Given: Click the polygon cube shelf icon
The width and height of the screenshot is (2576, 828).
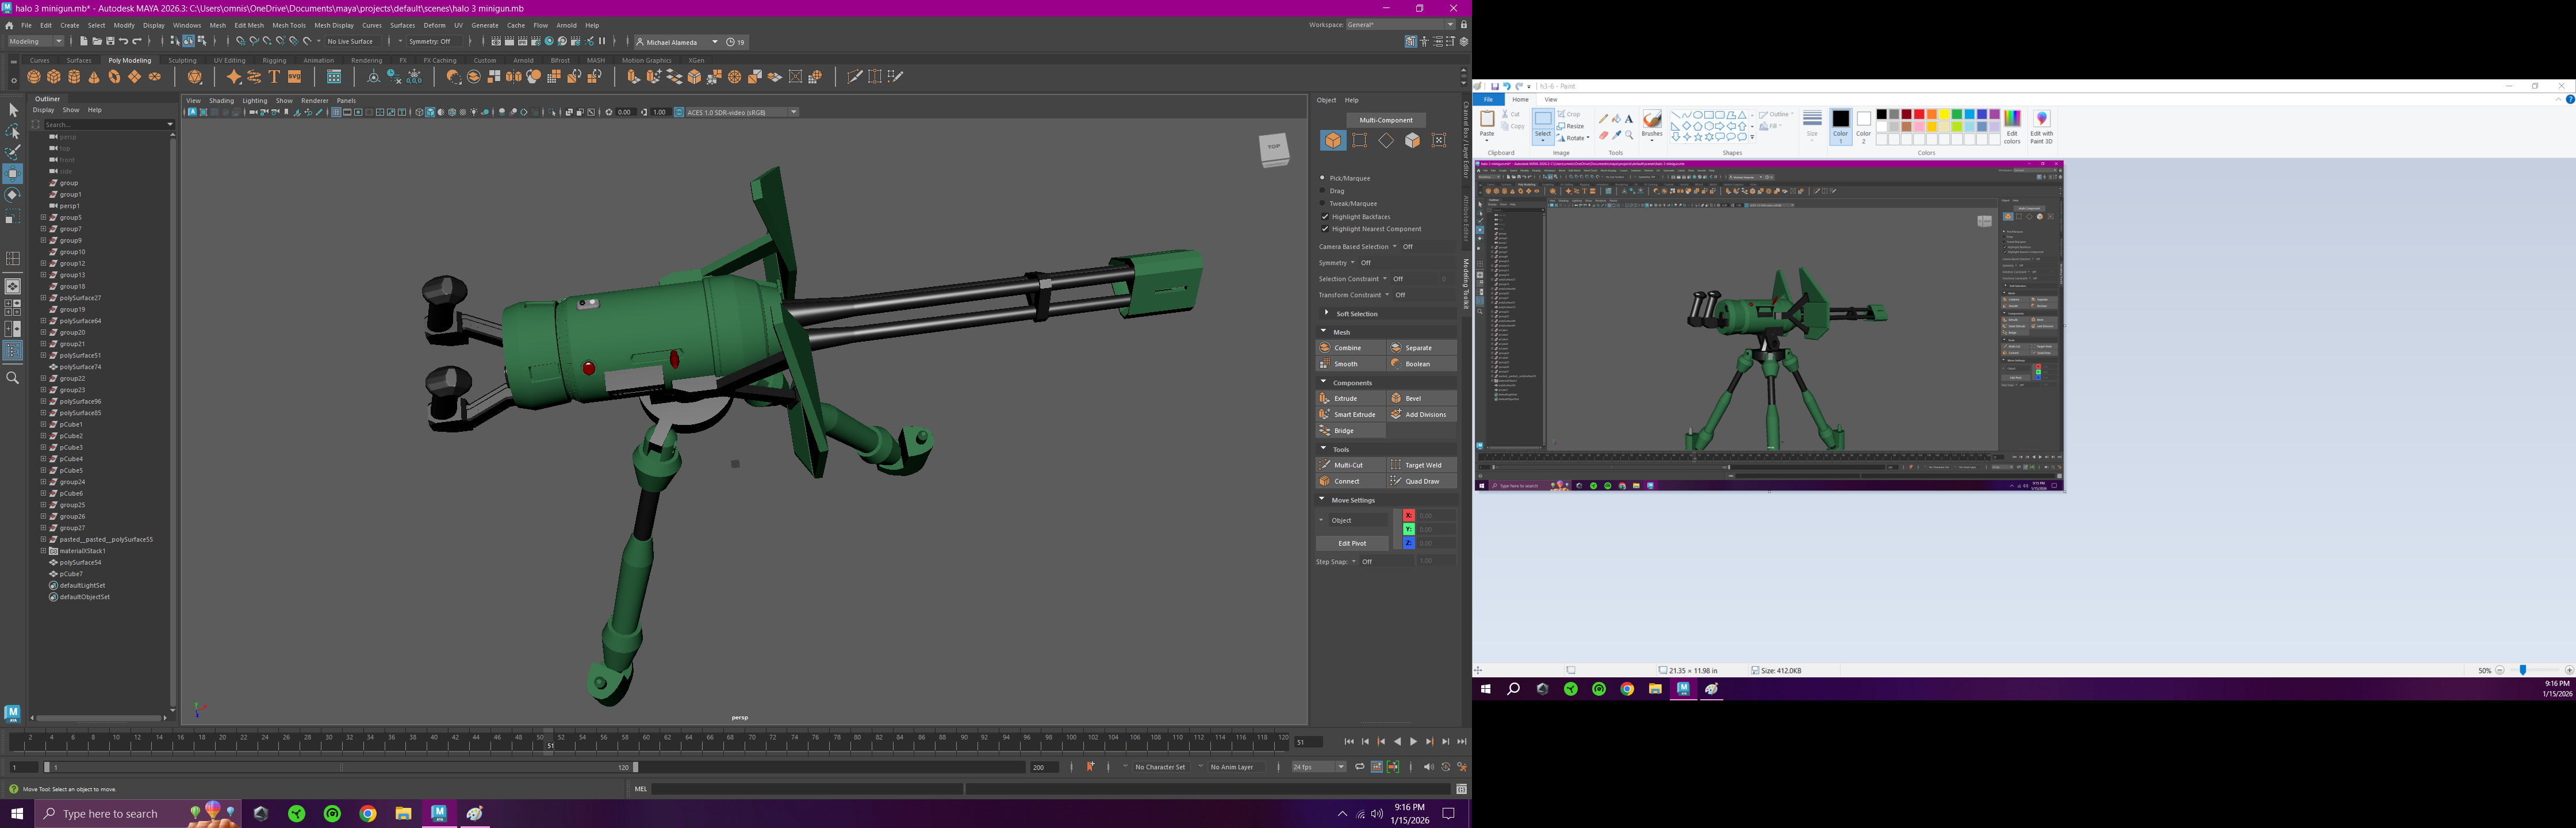Looking at the screenshot, I should coord(54,77).
